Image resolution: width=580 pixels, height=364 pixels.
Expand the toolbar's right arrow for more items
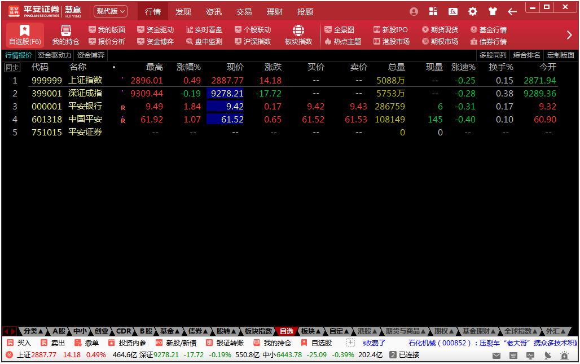pos(569,35)
